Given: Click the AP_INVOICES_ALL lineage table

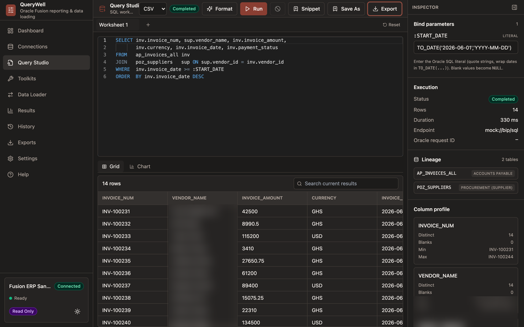Looking at the screenshot, I should click(x=465, y=174).
